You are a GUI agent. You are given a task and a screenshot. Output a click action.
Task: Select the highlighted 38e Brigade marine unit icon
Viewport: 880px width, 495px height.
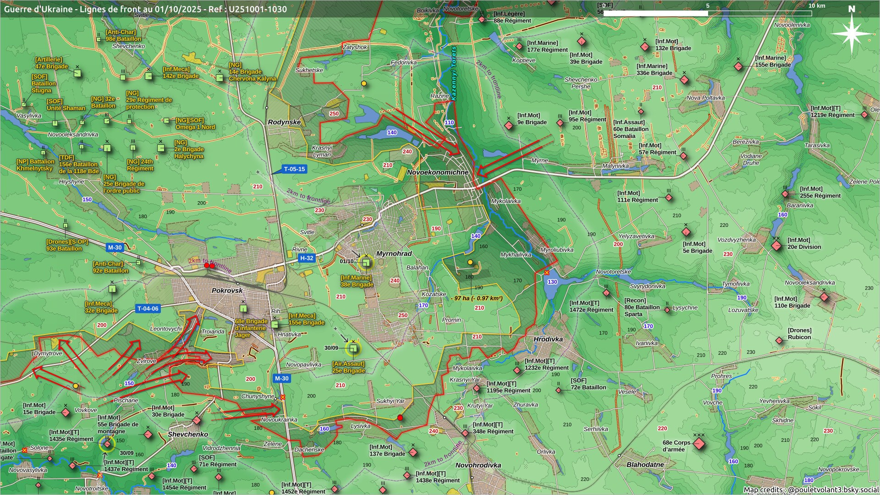point(366,263)
